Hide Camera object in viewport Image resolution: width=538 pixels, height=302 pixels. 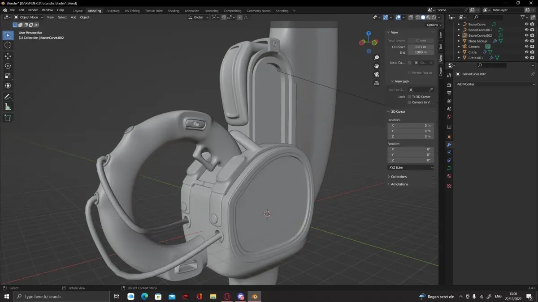pos(526,47)
